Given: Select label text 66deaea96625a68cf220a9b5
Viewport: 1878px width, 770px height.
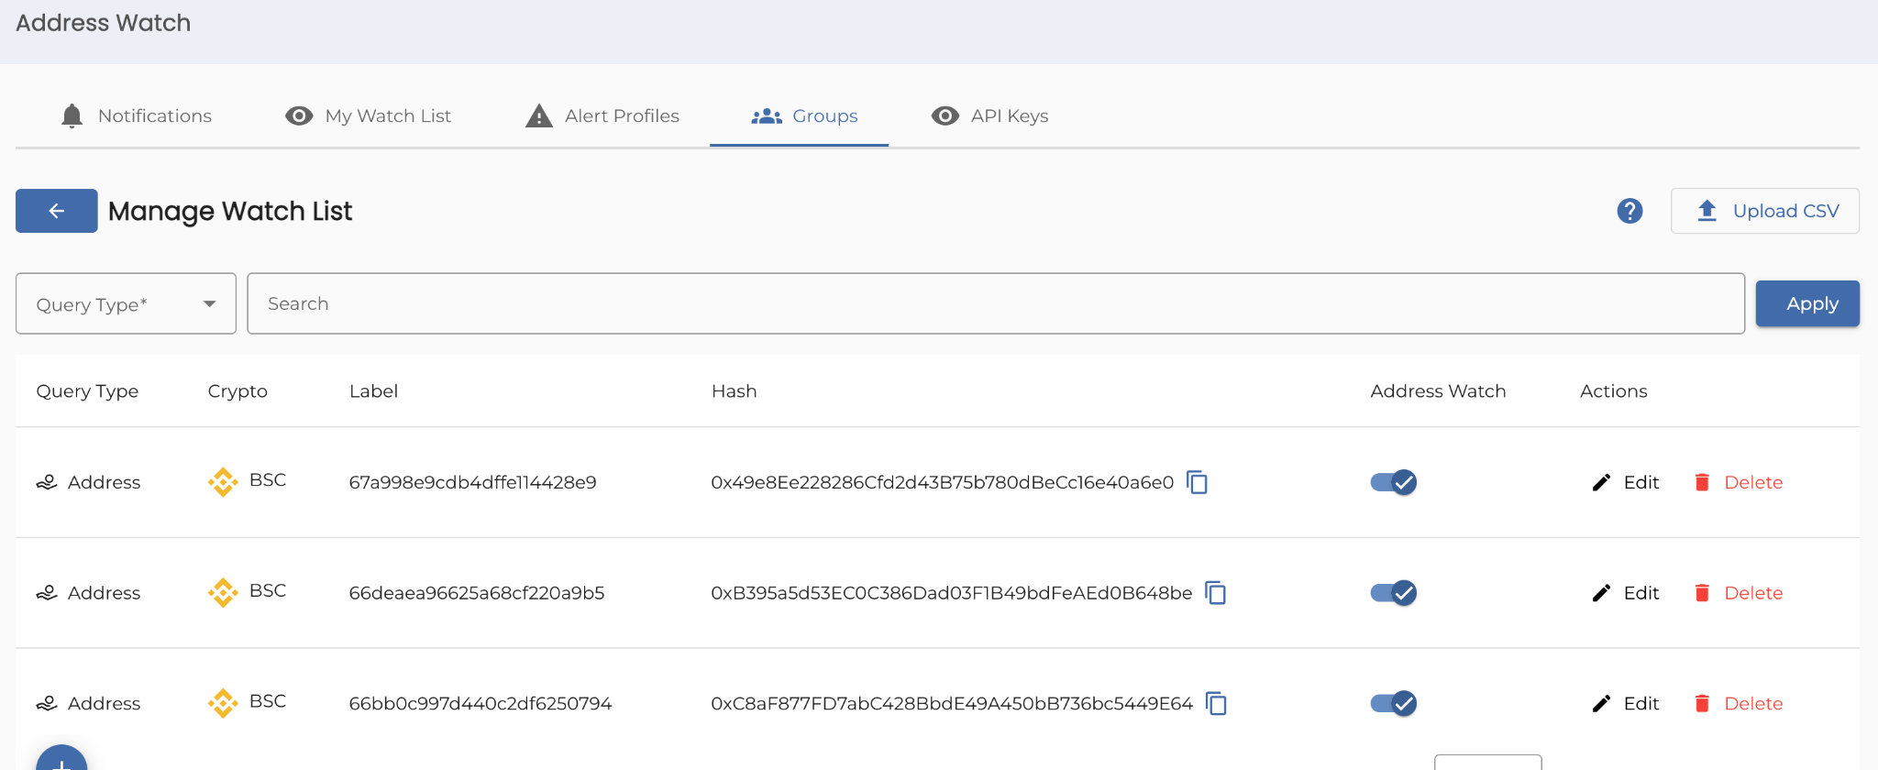Looking at the screenshot, I should click(477, 593).
